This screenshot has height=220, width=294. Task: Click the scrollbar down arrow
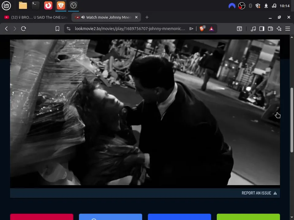[x=292, y=217]
